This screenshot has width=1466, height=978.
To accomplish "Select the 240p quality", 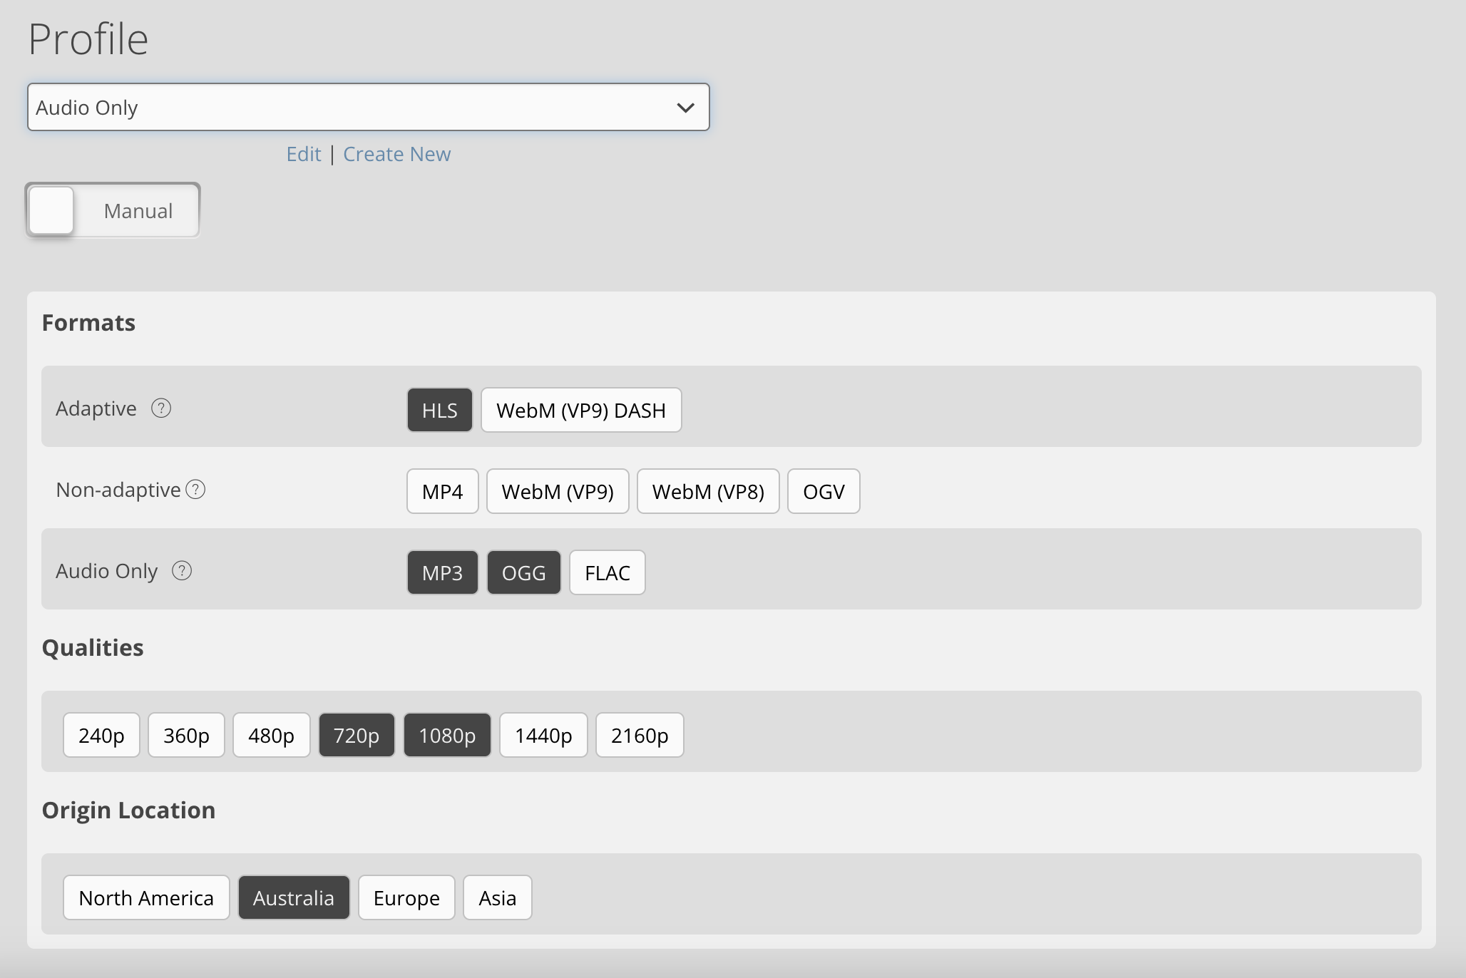I will pos(101,735).
